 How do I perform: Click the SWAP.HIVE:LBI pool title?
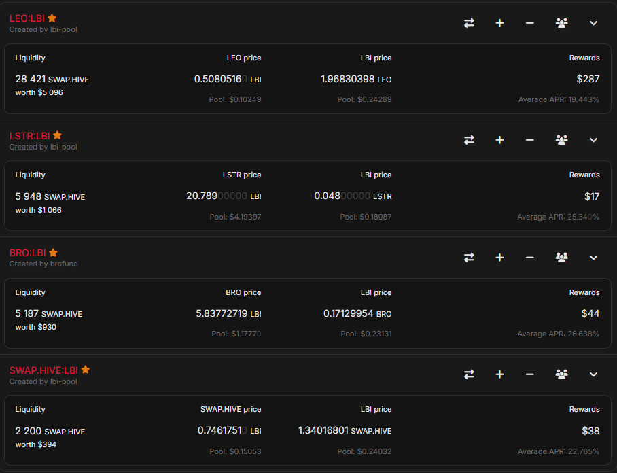[43, 370]
